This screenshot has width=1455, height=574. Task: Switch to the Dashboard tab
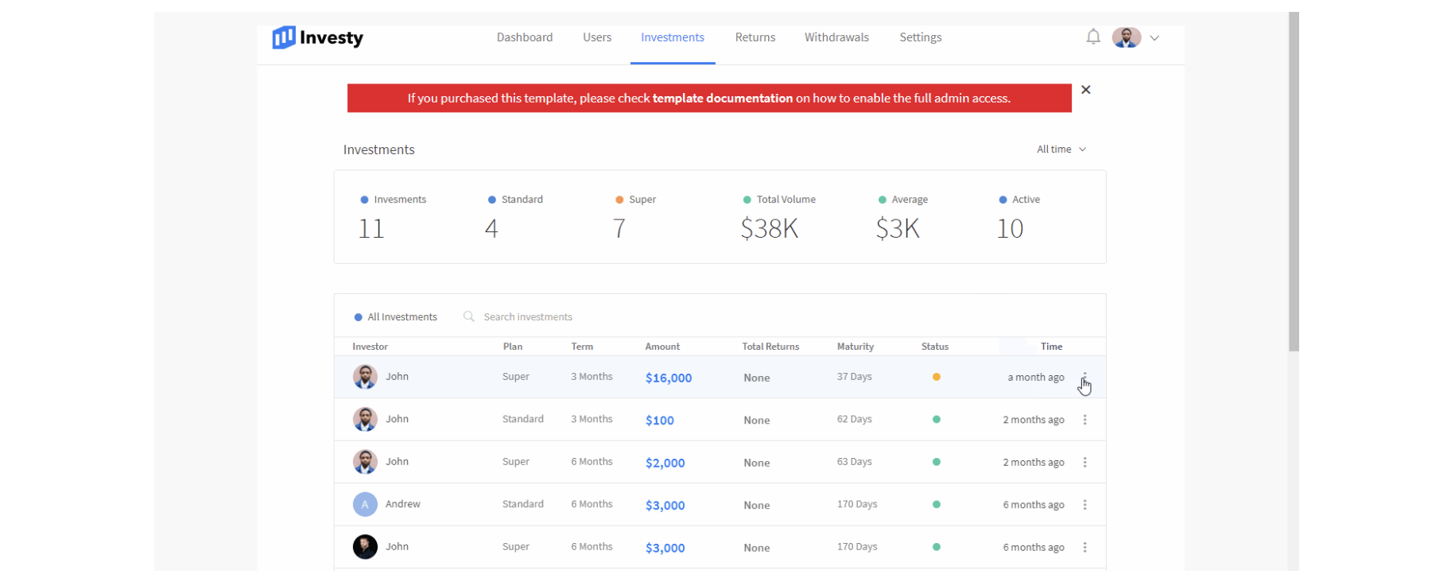pos(524,37)
